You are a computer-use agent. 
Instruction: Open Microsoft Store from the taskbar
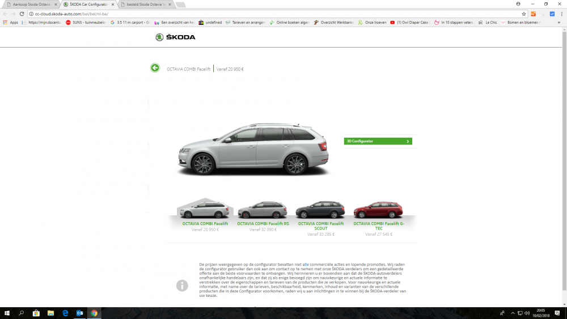coord(36,313)
